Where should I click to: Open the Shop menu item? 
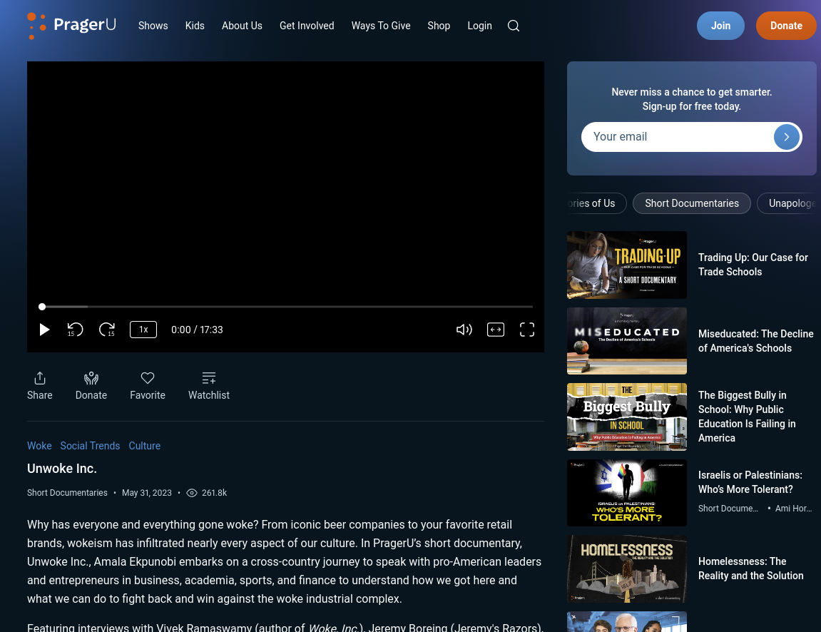[x=439, y=26]
